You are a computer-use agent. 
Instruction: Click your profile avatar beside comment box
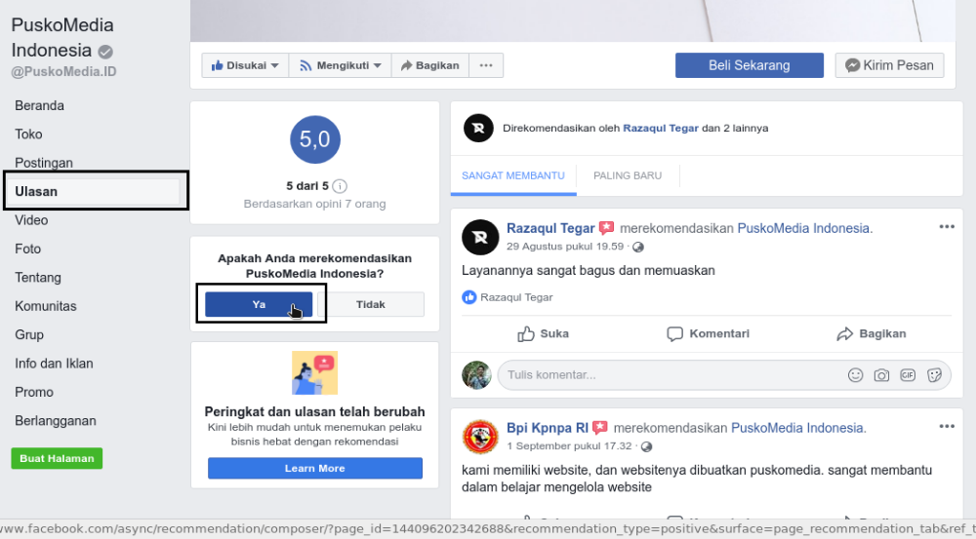coord(477,375)
